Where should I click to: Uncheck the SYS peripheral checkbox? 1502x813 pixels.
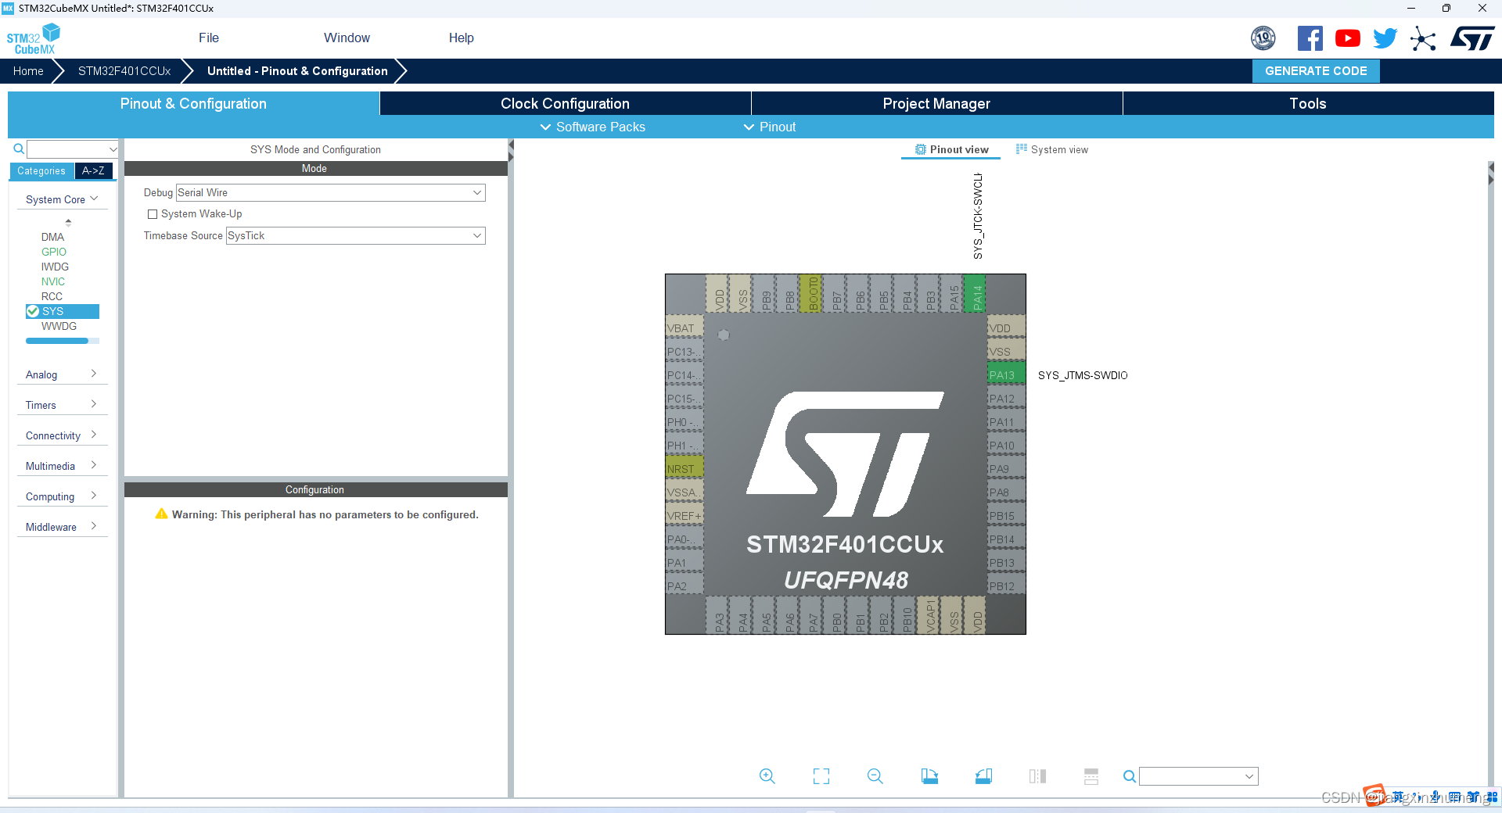(34, 311)
